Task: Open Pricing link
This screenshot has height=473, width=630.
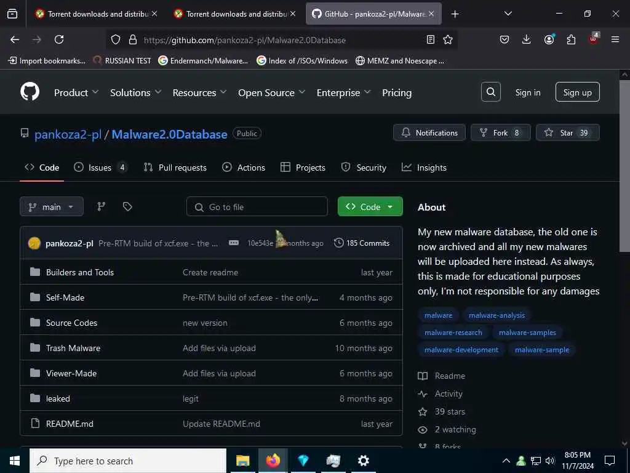Action: point(397,92)
